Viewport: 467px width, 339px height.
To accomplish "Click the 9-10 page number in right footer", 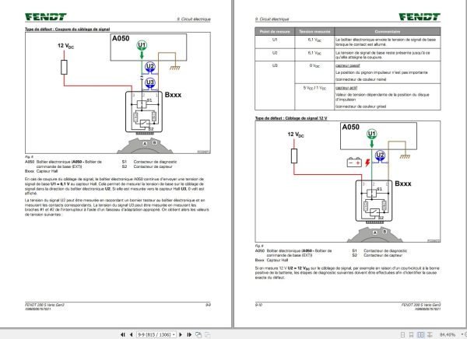I will tap(258, 305).
